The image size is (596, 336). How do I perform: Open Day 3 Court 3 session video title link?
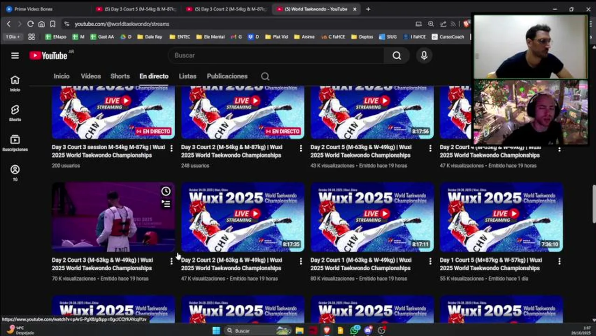108,151
